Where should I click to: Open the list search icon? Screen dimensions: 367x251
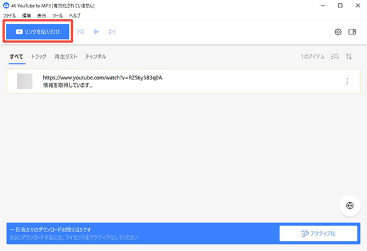pyautogui.click(x=334, y=56)
